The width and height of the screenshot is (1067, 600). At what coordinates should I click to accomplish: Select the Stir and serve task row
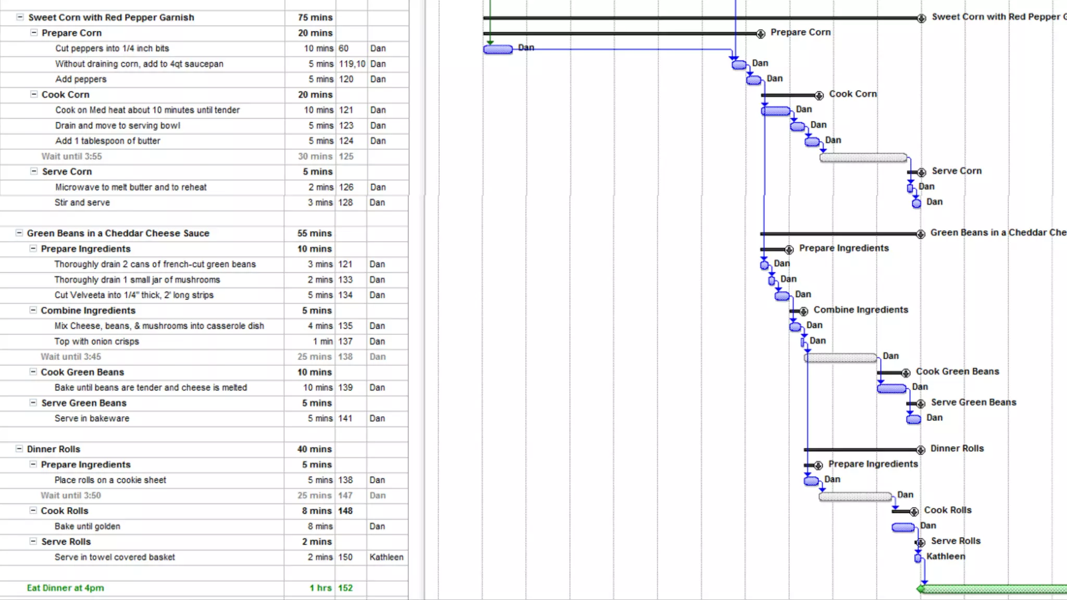82,203
